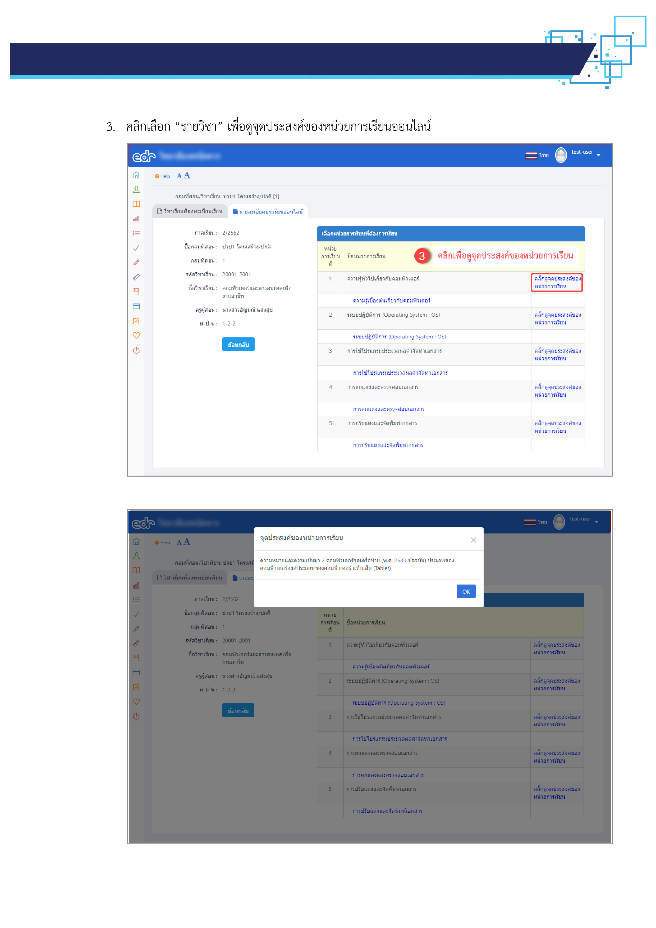This screenshot has width=656, height=928.
Task: Open the bar chart icon in upper screenshot sidebar
Action: coord(136,219)
